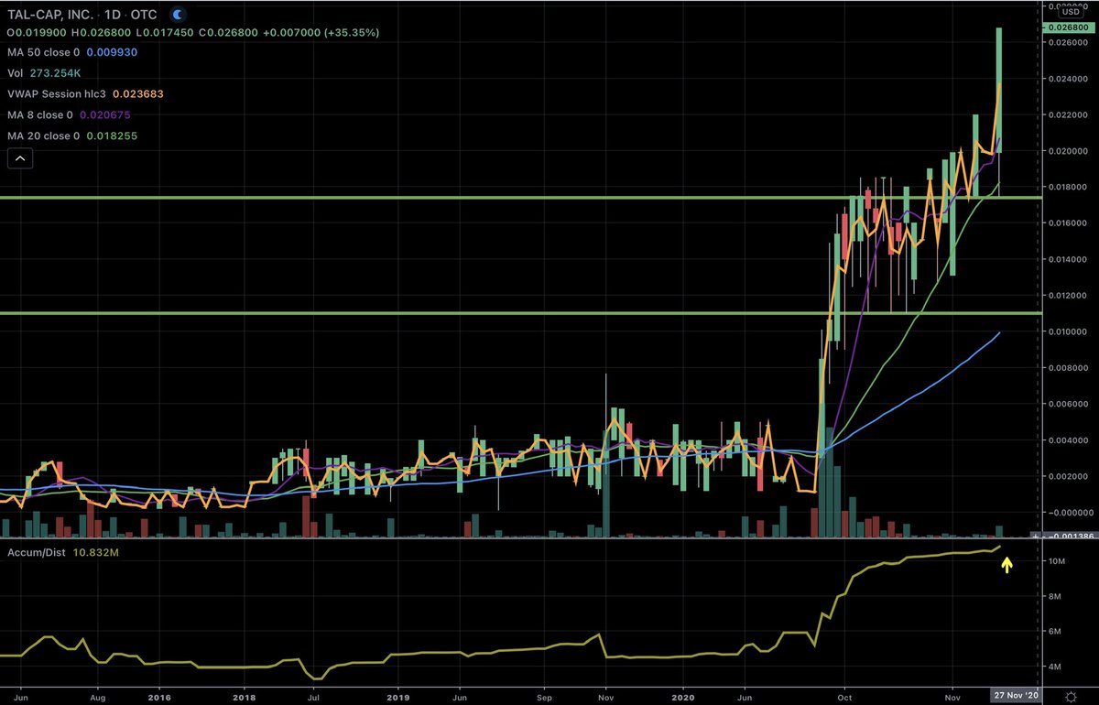
Task: Click the moon session status icon
Action: click(x=177, y=14)
